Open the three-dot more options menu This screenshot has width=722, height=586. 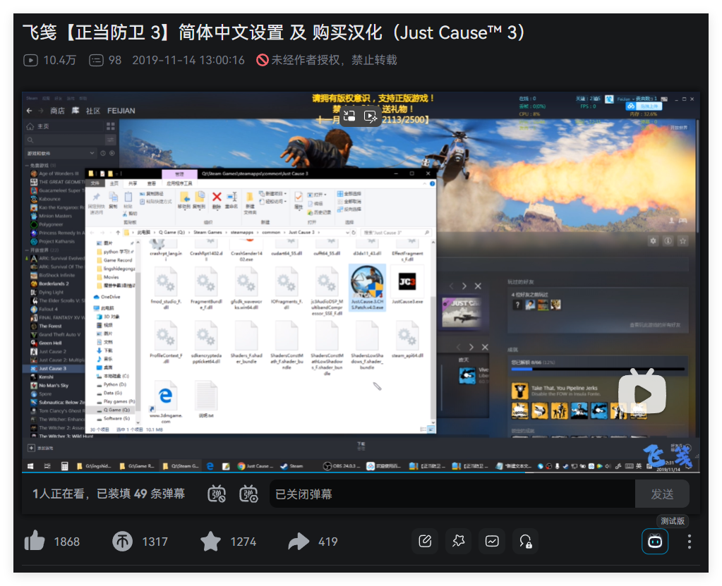690,542
